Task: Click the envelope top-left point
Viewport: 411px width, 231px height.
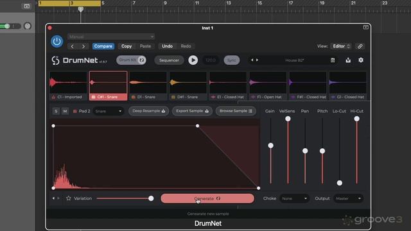Action: (53, 126)
